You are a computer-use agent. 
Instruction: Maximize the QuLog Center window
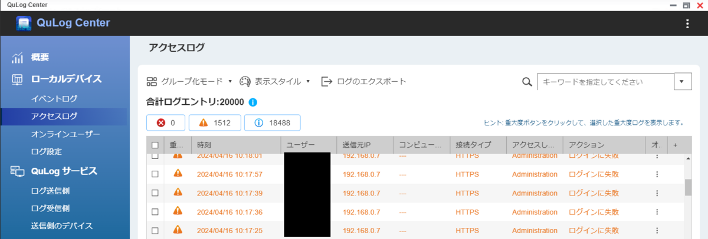click(686, 5)
